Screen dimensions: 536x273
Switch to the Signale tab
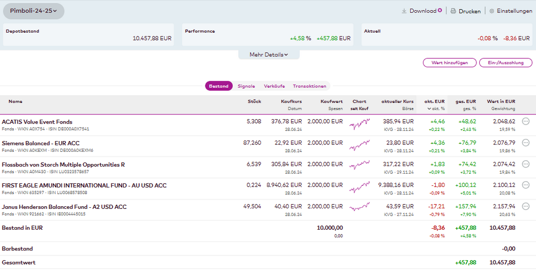click(x=246, y=86)
